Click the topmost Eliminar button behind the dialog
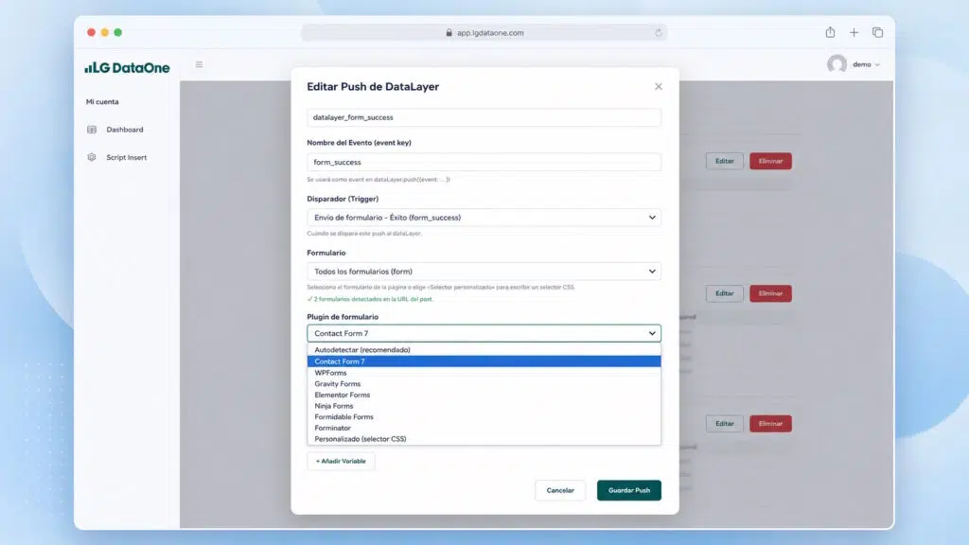969x545 pixels. [x=770, y=161]
